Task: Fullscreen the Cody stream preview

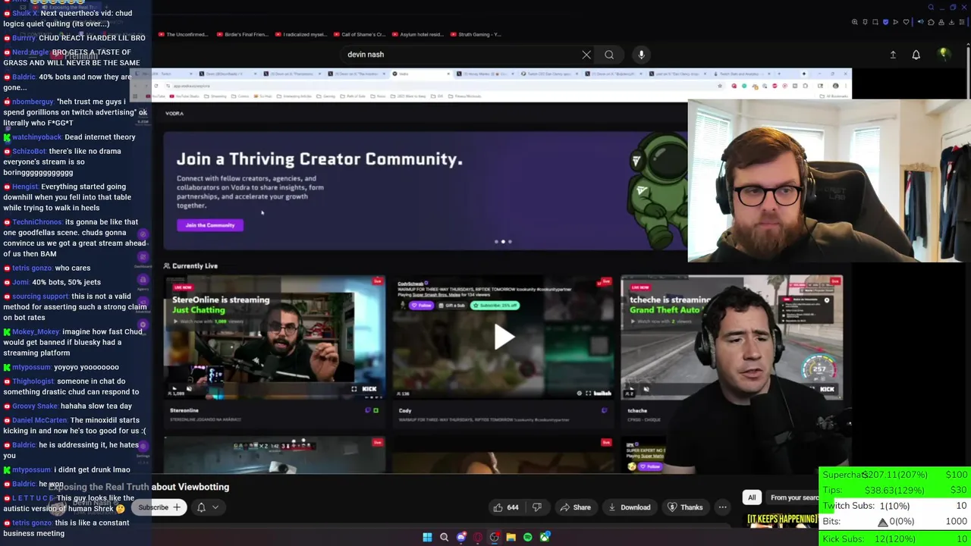Action: tap(588, 393)
